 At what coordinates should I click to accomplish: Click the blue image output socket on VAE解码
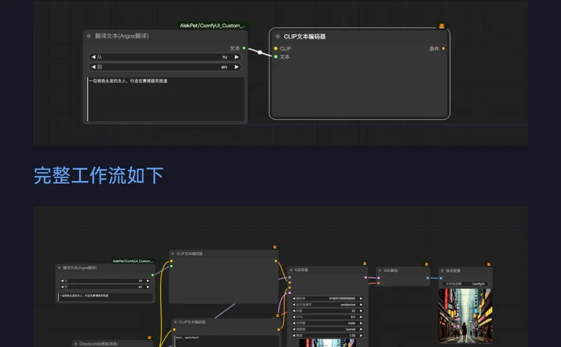428,277
